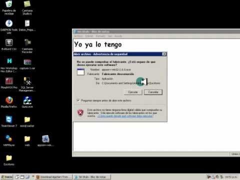Open the Ver menu in Bloc de notas

110,36
